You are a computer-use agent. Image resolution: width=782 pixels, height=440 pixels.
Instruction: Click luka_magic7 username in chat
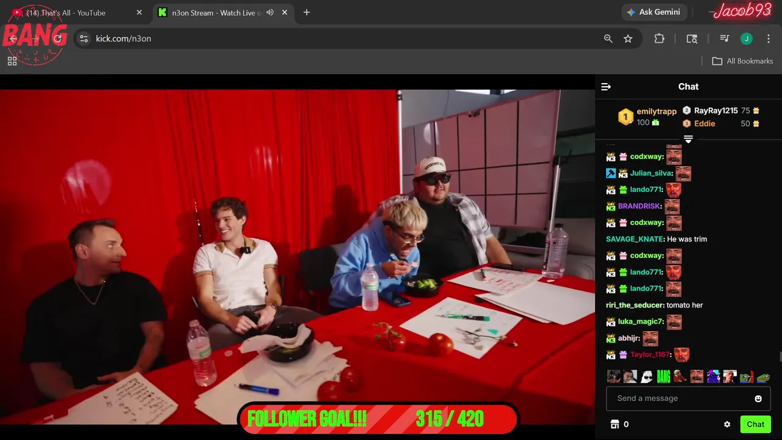tap(640, 321)
